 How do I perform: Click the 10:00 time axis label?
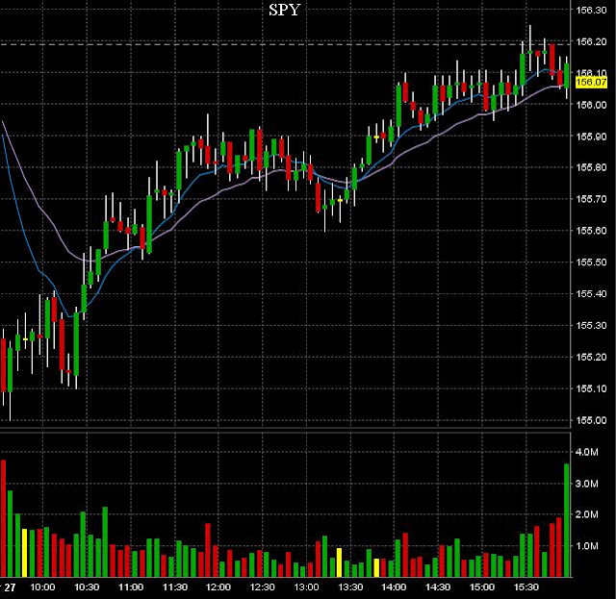click(42, 587)
